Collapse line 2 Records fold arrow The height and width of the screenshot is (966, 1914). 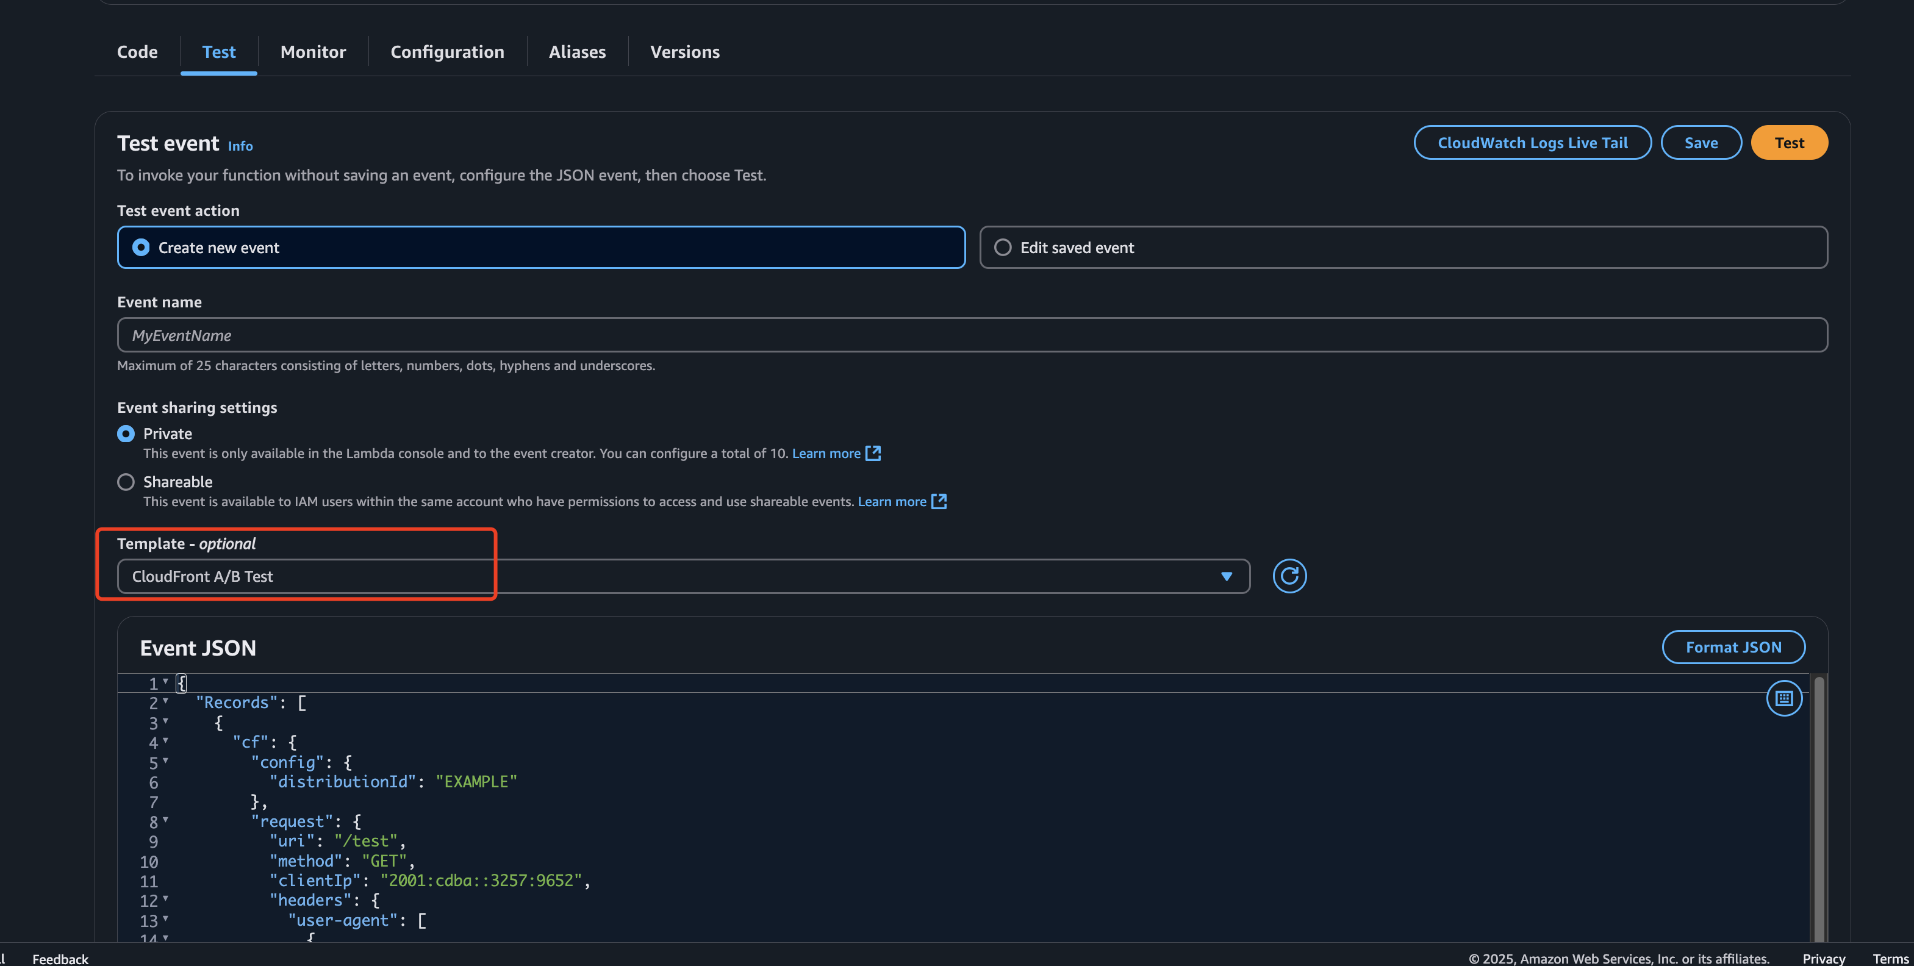pos(165,701)
